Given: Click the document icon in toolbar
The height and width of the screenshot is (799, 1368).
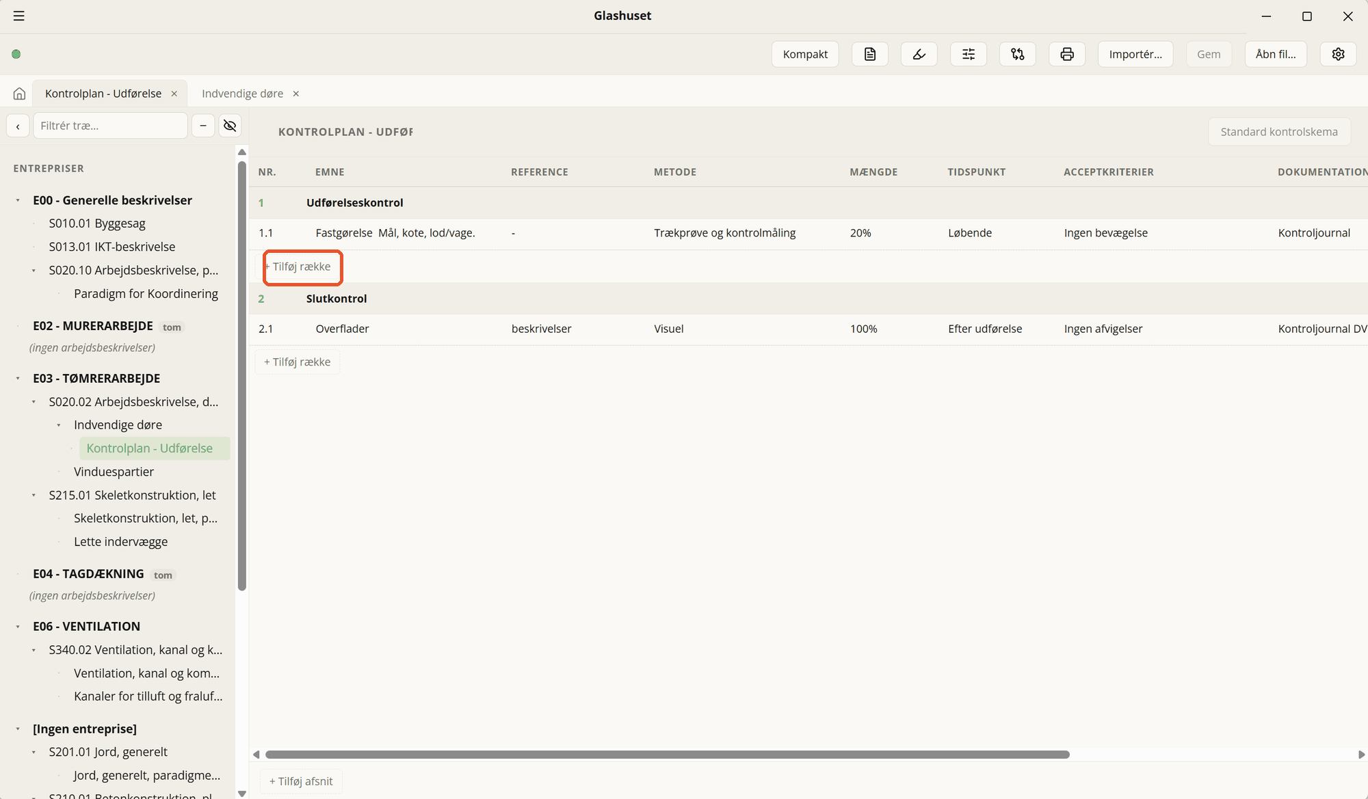Looking at the screenshot, I should click(870, 54).
